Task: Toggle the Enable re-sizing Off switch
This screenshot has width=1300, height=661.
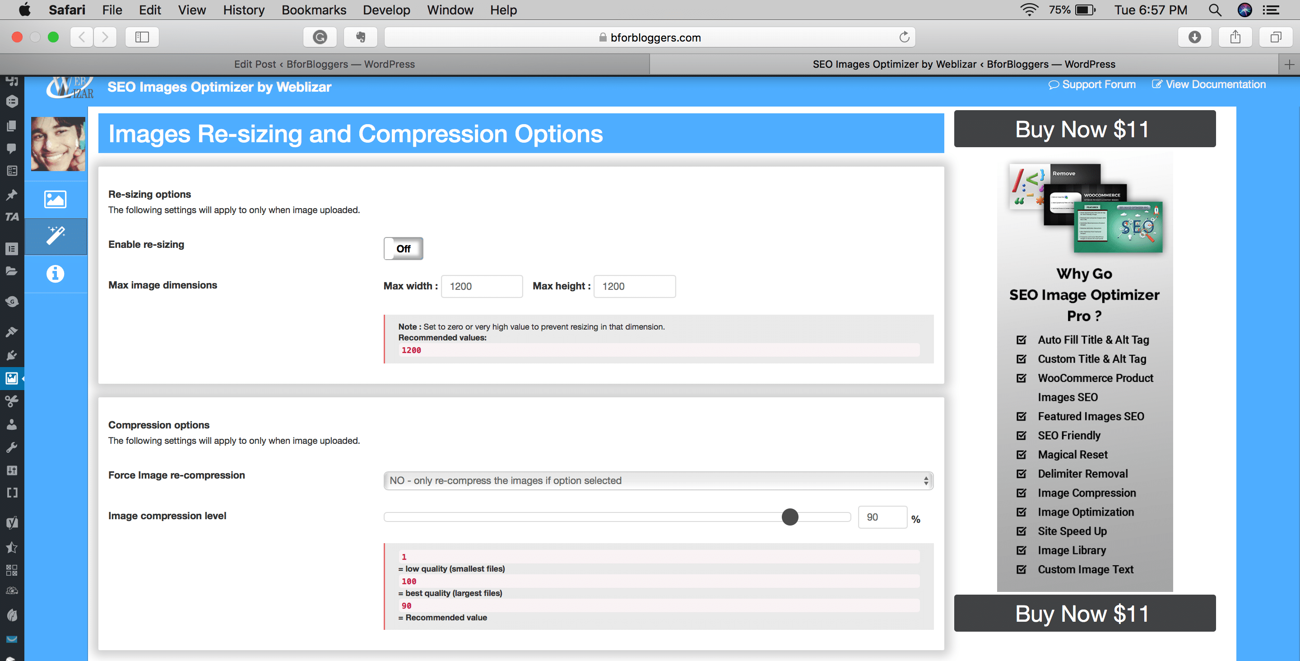Action: coord(403,248)
